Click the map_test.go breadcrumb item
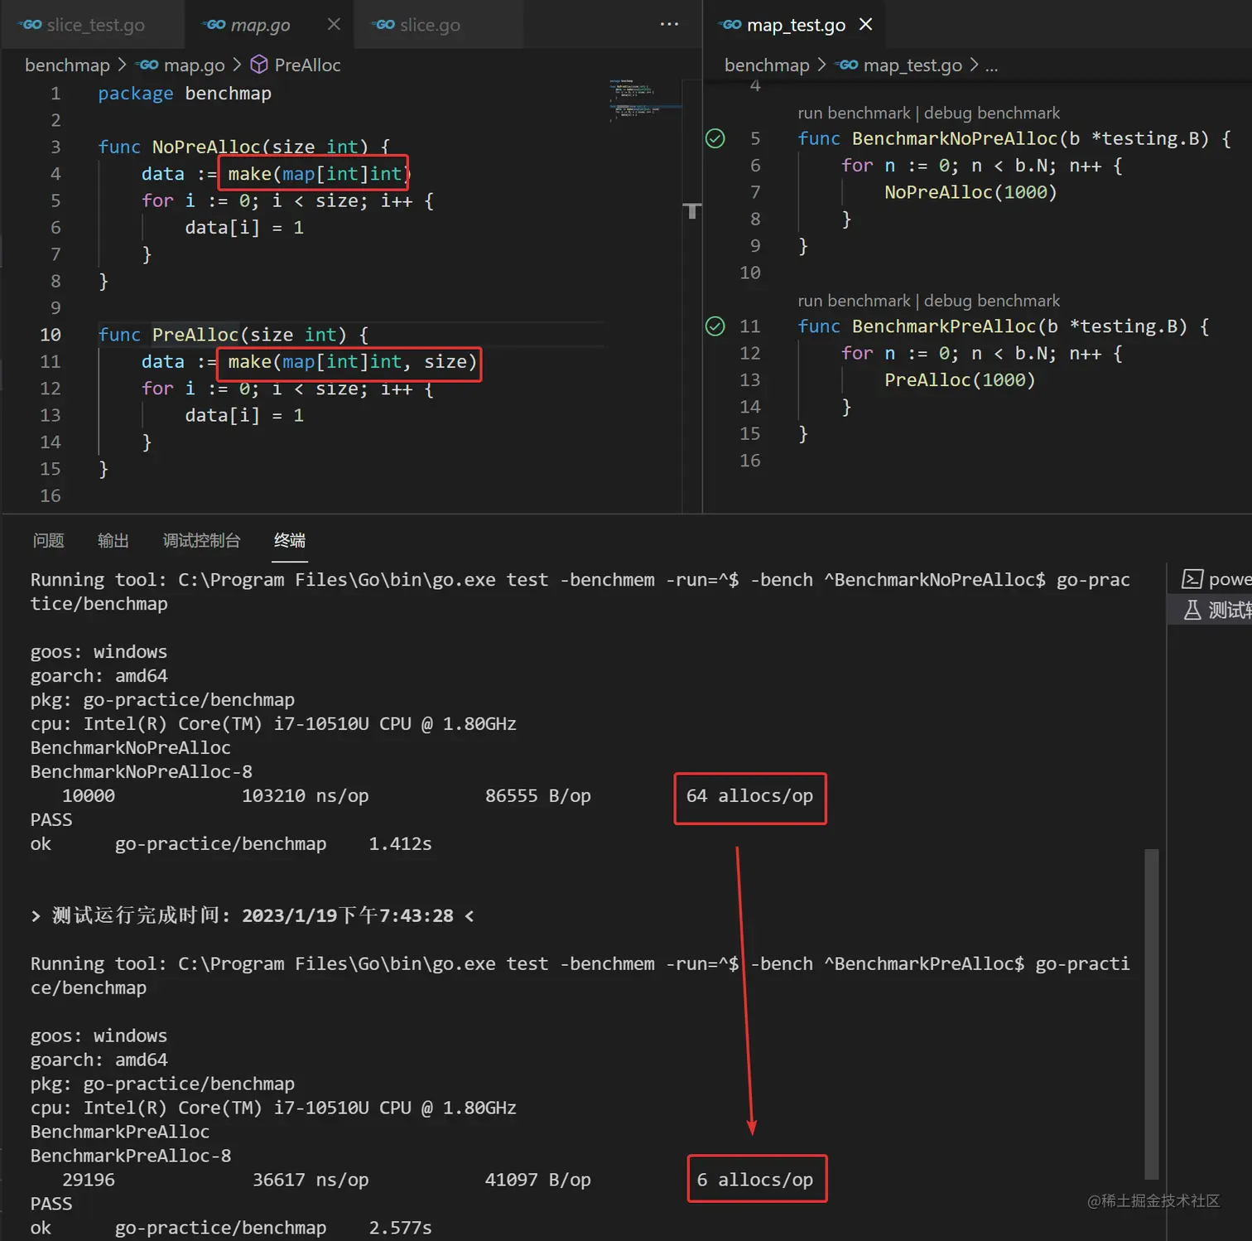 pos(913,65)
